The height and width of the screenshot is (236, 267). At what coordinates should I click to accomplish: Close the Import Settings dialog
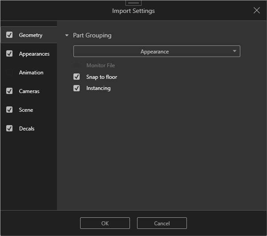[x=257, y=10]
